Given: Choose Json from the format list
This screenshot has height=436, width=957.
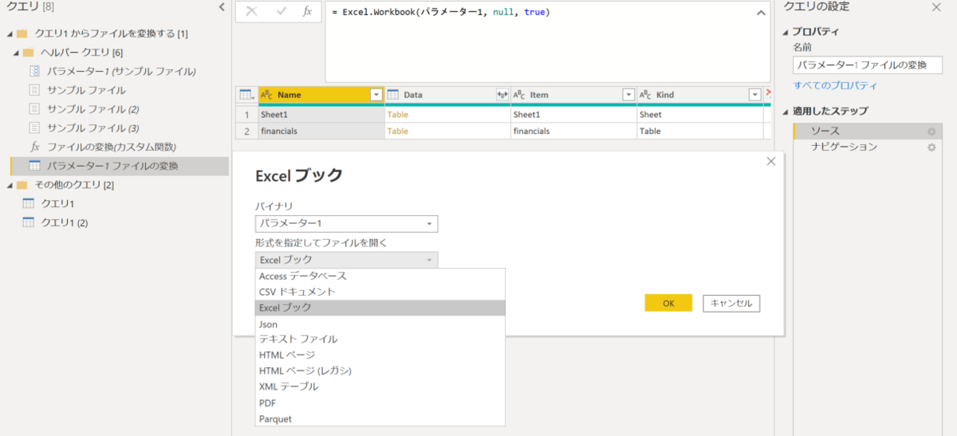Looking at the screenshot, I should (380, 324).
